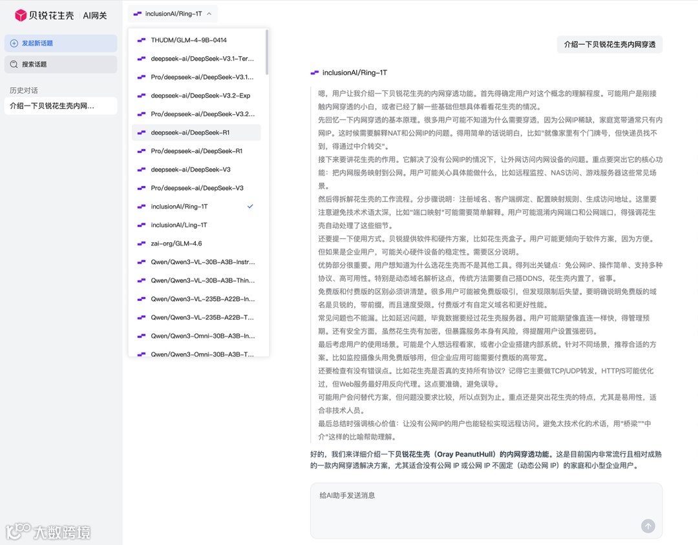
Task: Select deepseek-ai/DeepSeek-V3 model
Action: pyautogui.click(x=196, y=170)
